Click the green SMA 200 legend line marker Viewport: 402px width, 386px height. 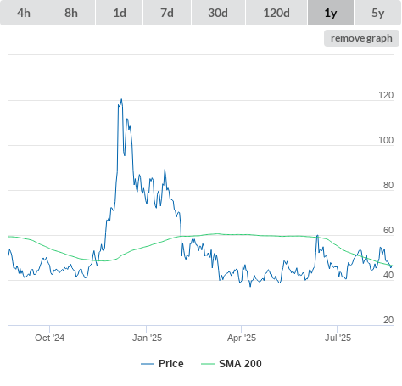coord(208,364)
